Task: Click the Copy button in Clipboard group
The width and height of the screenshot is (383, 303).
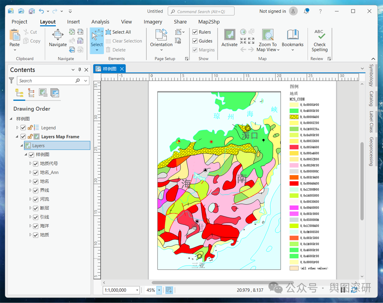Action: tap(32, 41)
